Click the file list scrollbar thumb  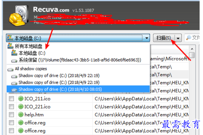coord(192,55)
